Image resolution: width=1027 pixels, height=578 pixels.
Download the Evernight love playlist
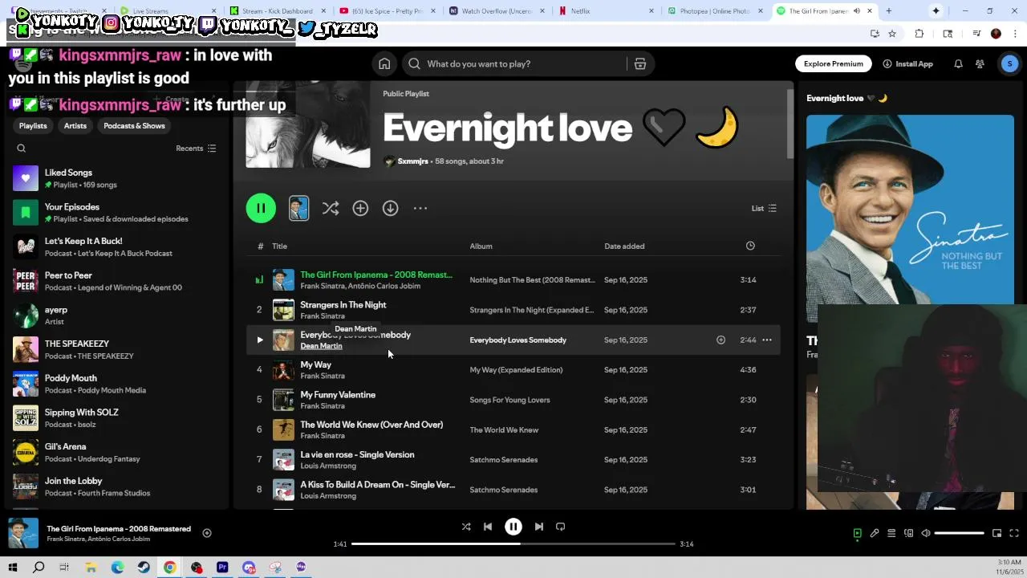click(x=391, y=209)
